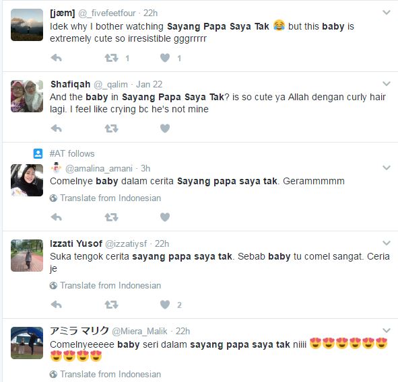Reply to the @_fivefeetfour tweet
The height and width of the screenshot is (382, 398).
pos(57,58)
